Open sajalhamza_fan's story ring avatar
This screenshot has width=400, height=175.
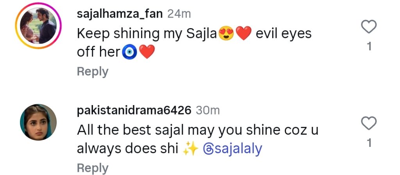(x=38, y=26)
